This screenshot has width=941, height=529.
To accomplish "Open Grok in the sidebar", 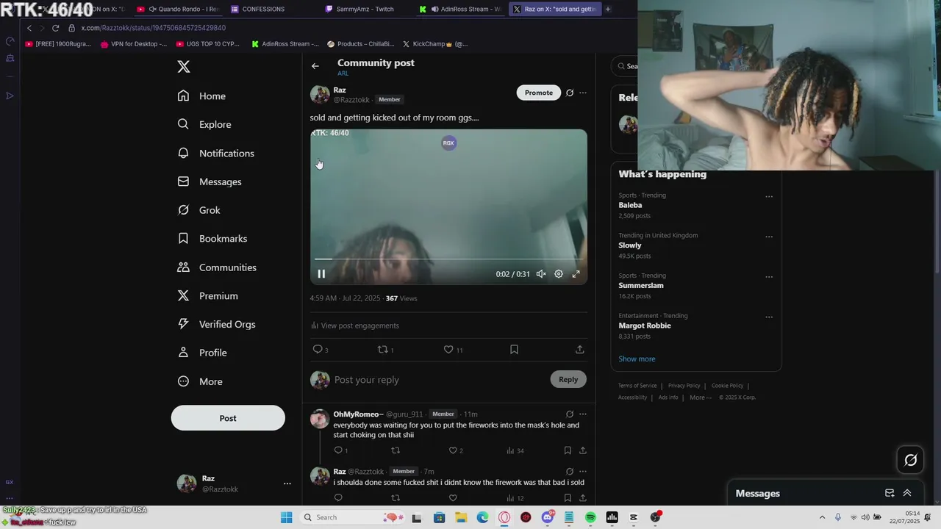I will [198, 210].
